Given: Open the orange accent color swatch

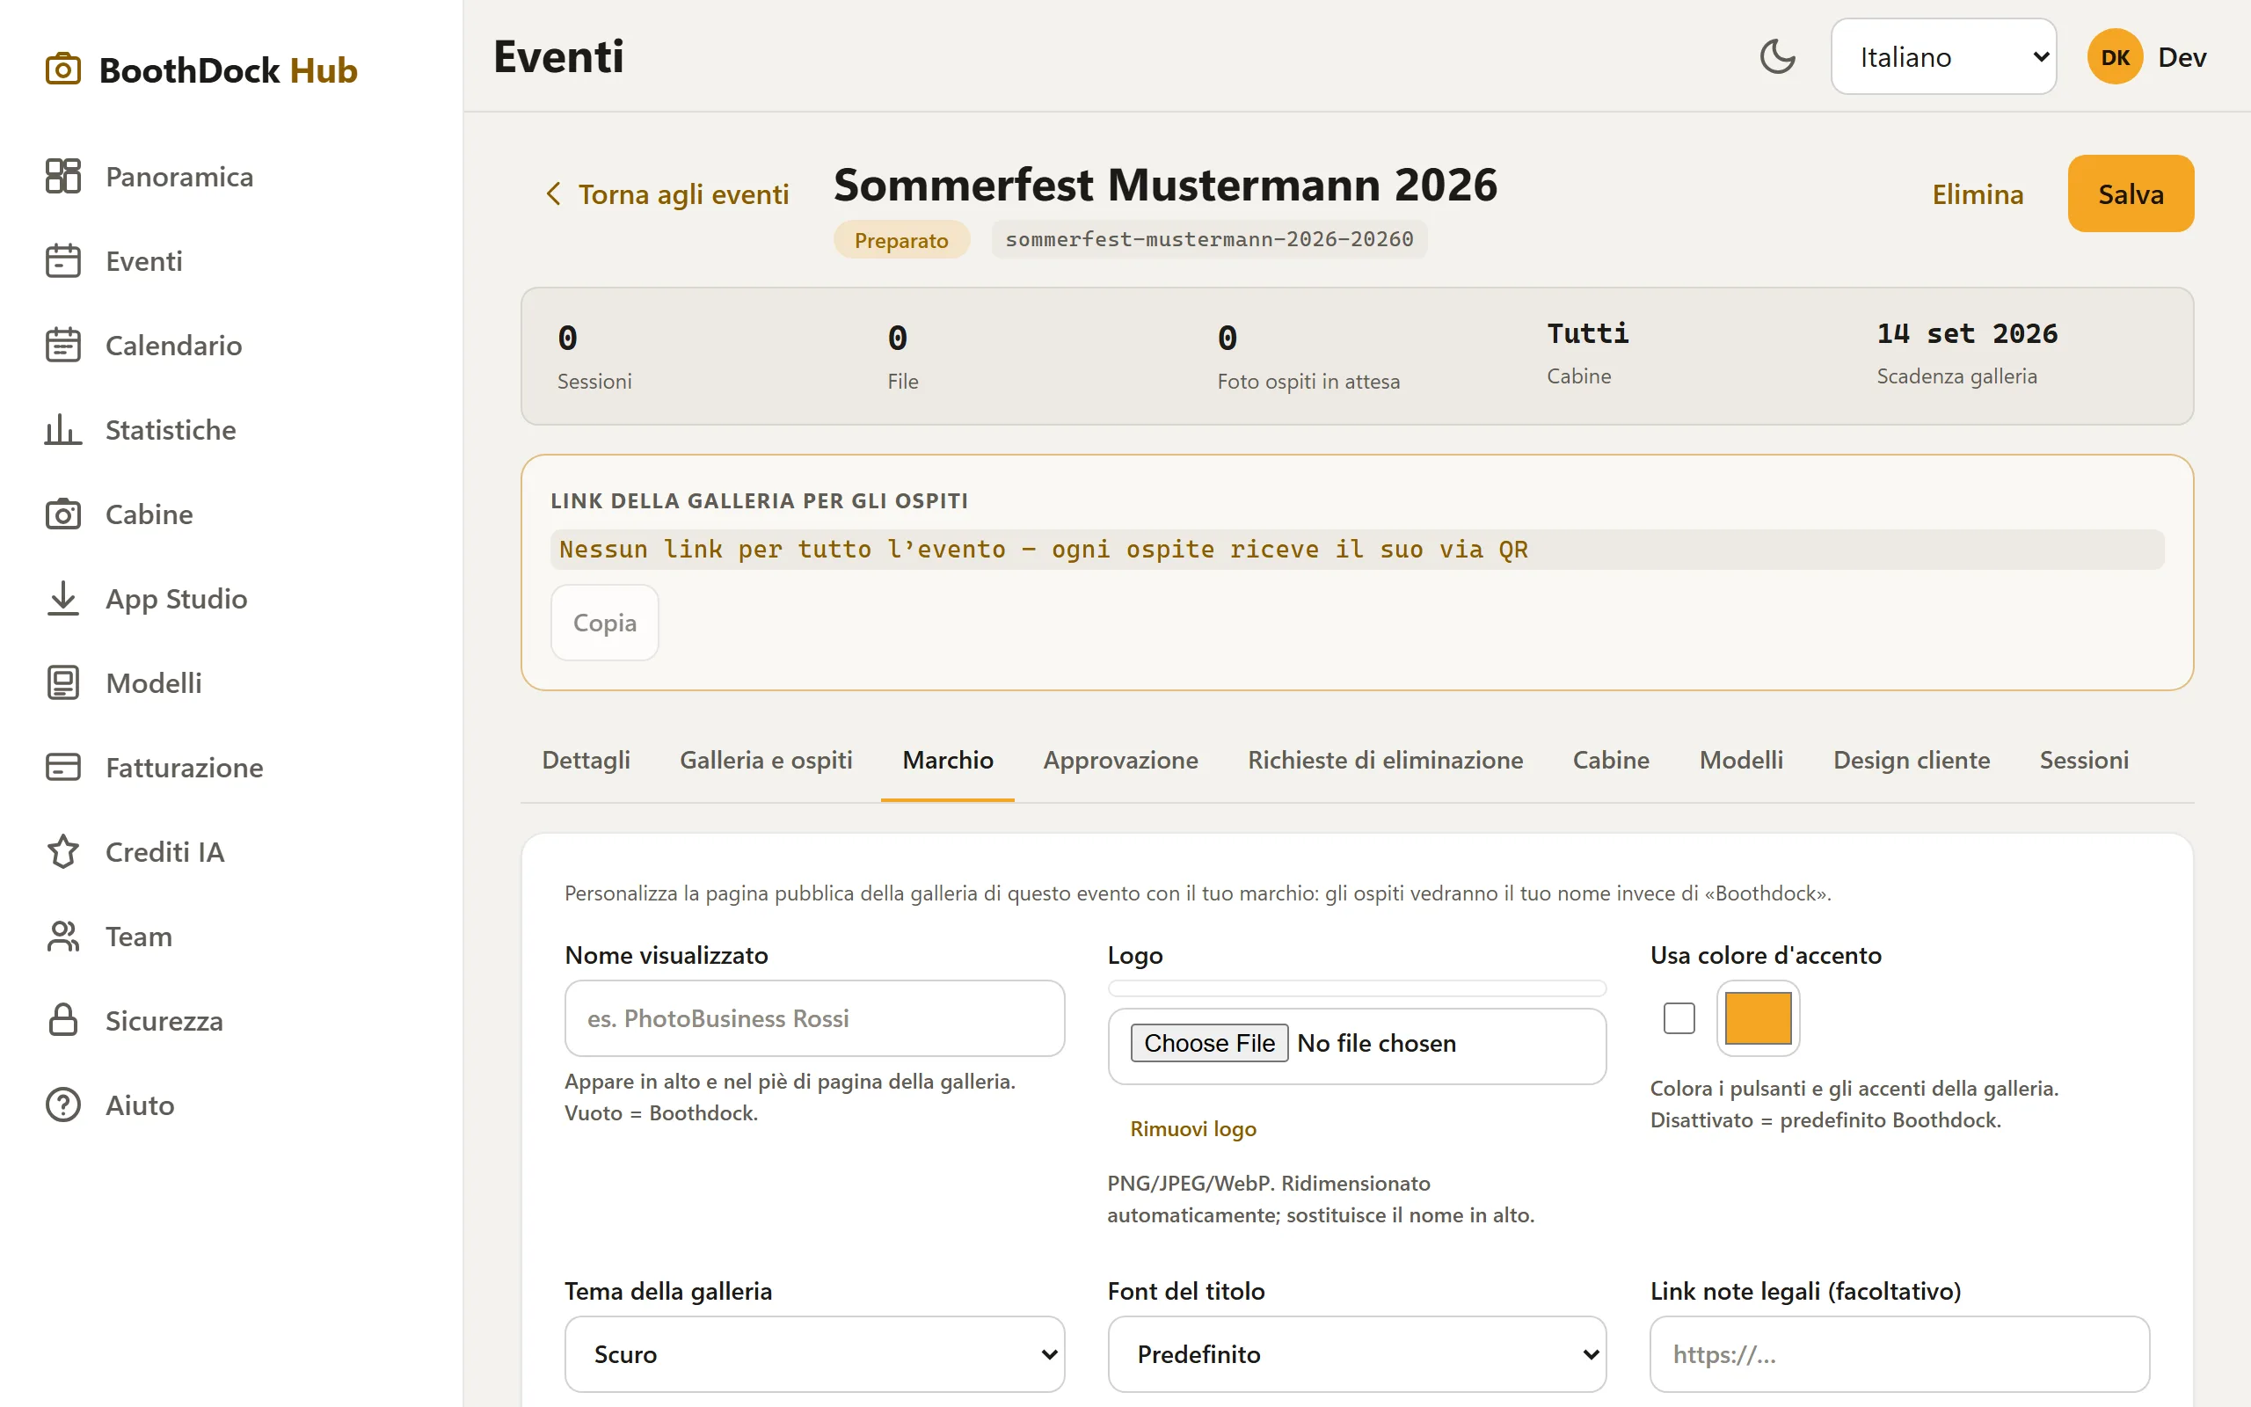Looking at the screenshot, I should [1758, 1018].
